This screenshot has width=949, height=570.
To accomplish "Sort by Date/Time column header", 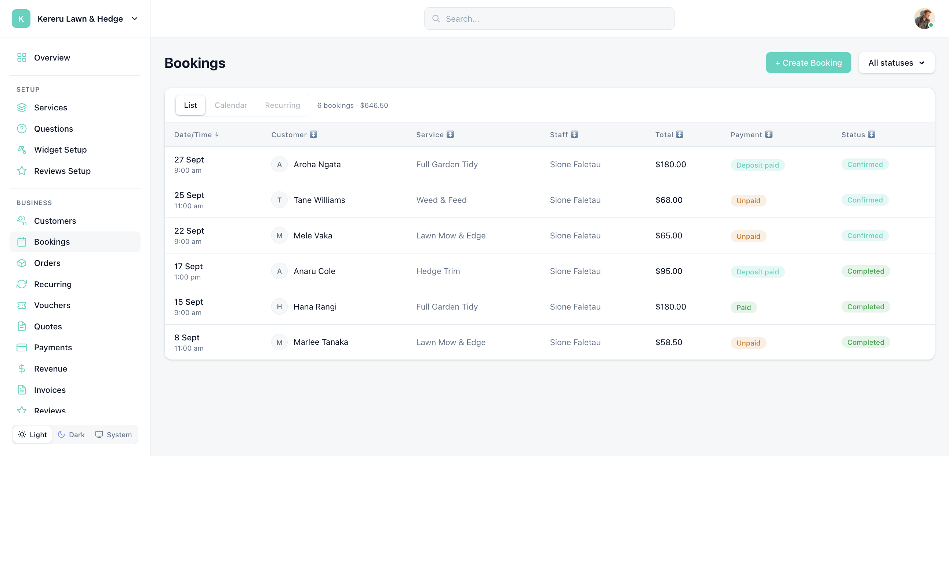I will click(x=196, y=135).
